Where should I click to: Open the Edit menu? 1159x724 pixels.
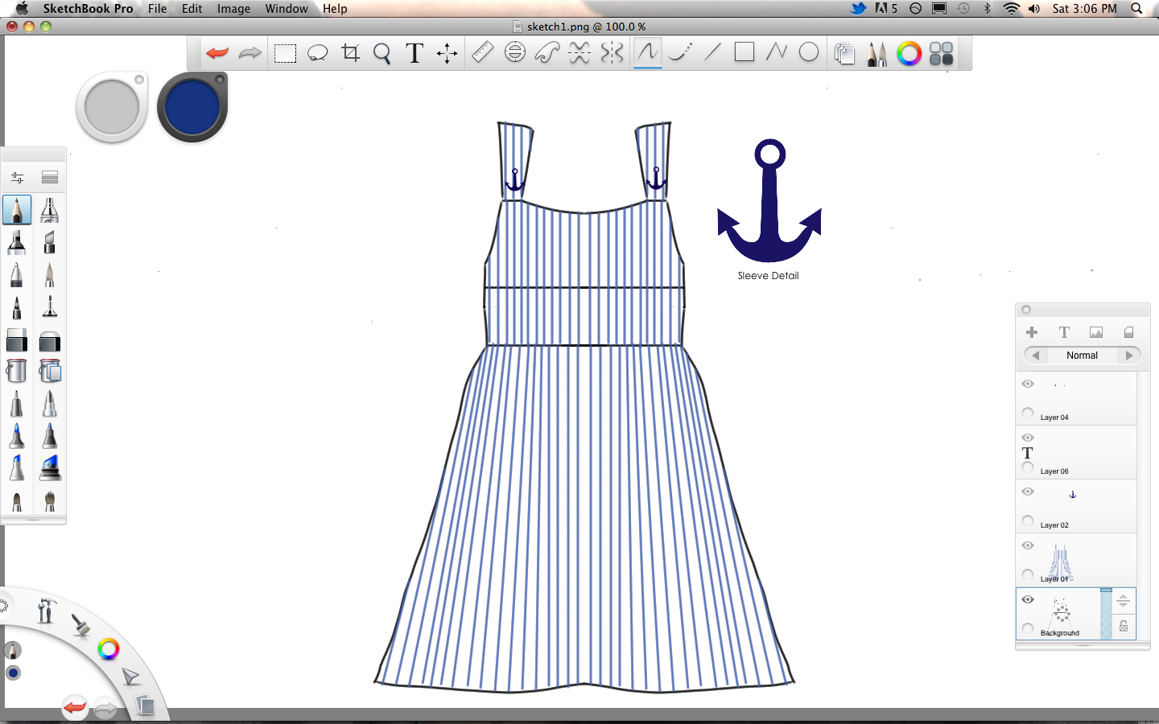[192, 9]
